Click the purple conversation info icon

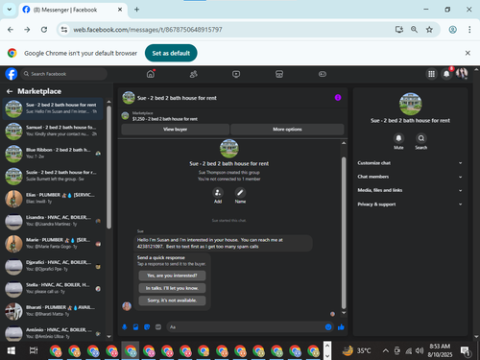pyautogui.click(x=338, y=98)
